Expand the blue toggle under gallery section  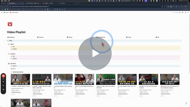tap(11, 66)
